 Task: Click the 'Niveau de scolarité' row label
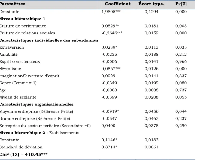coord(18,97)
